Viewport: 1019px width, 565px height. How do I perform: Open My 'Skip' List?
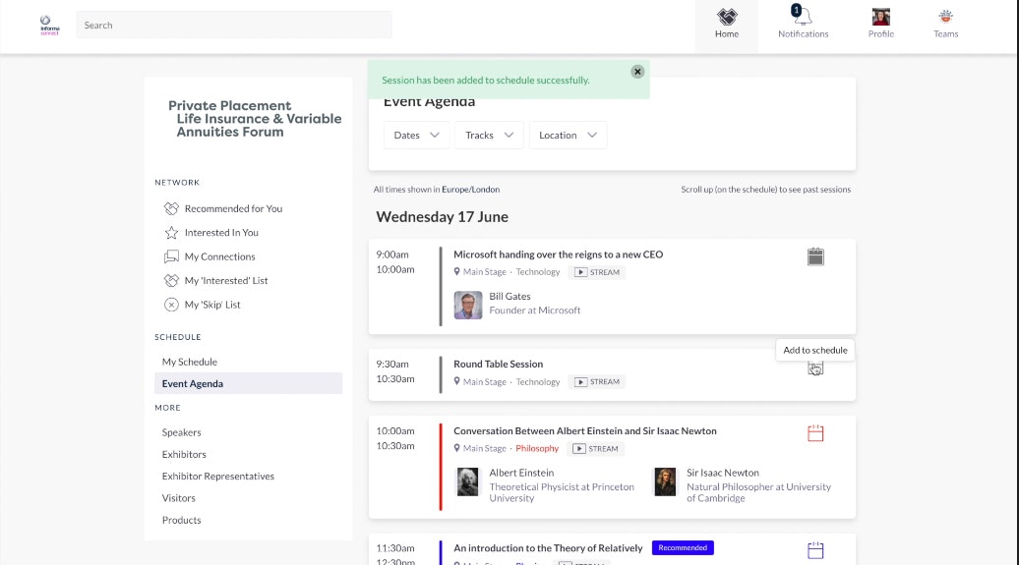[x=212, y=305]
